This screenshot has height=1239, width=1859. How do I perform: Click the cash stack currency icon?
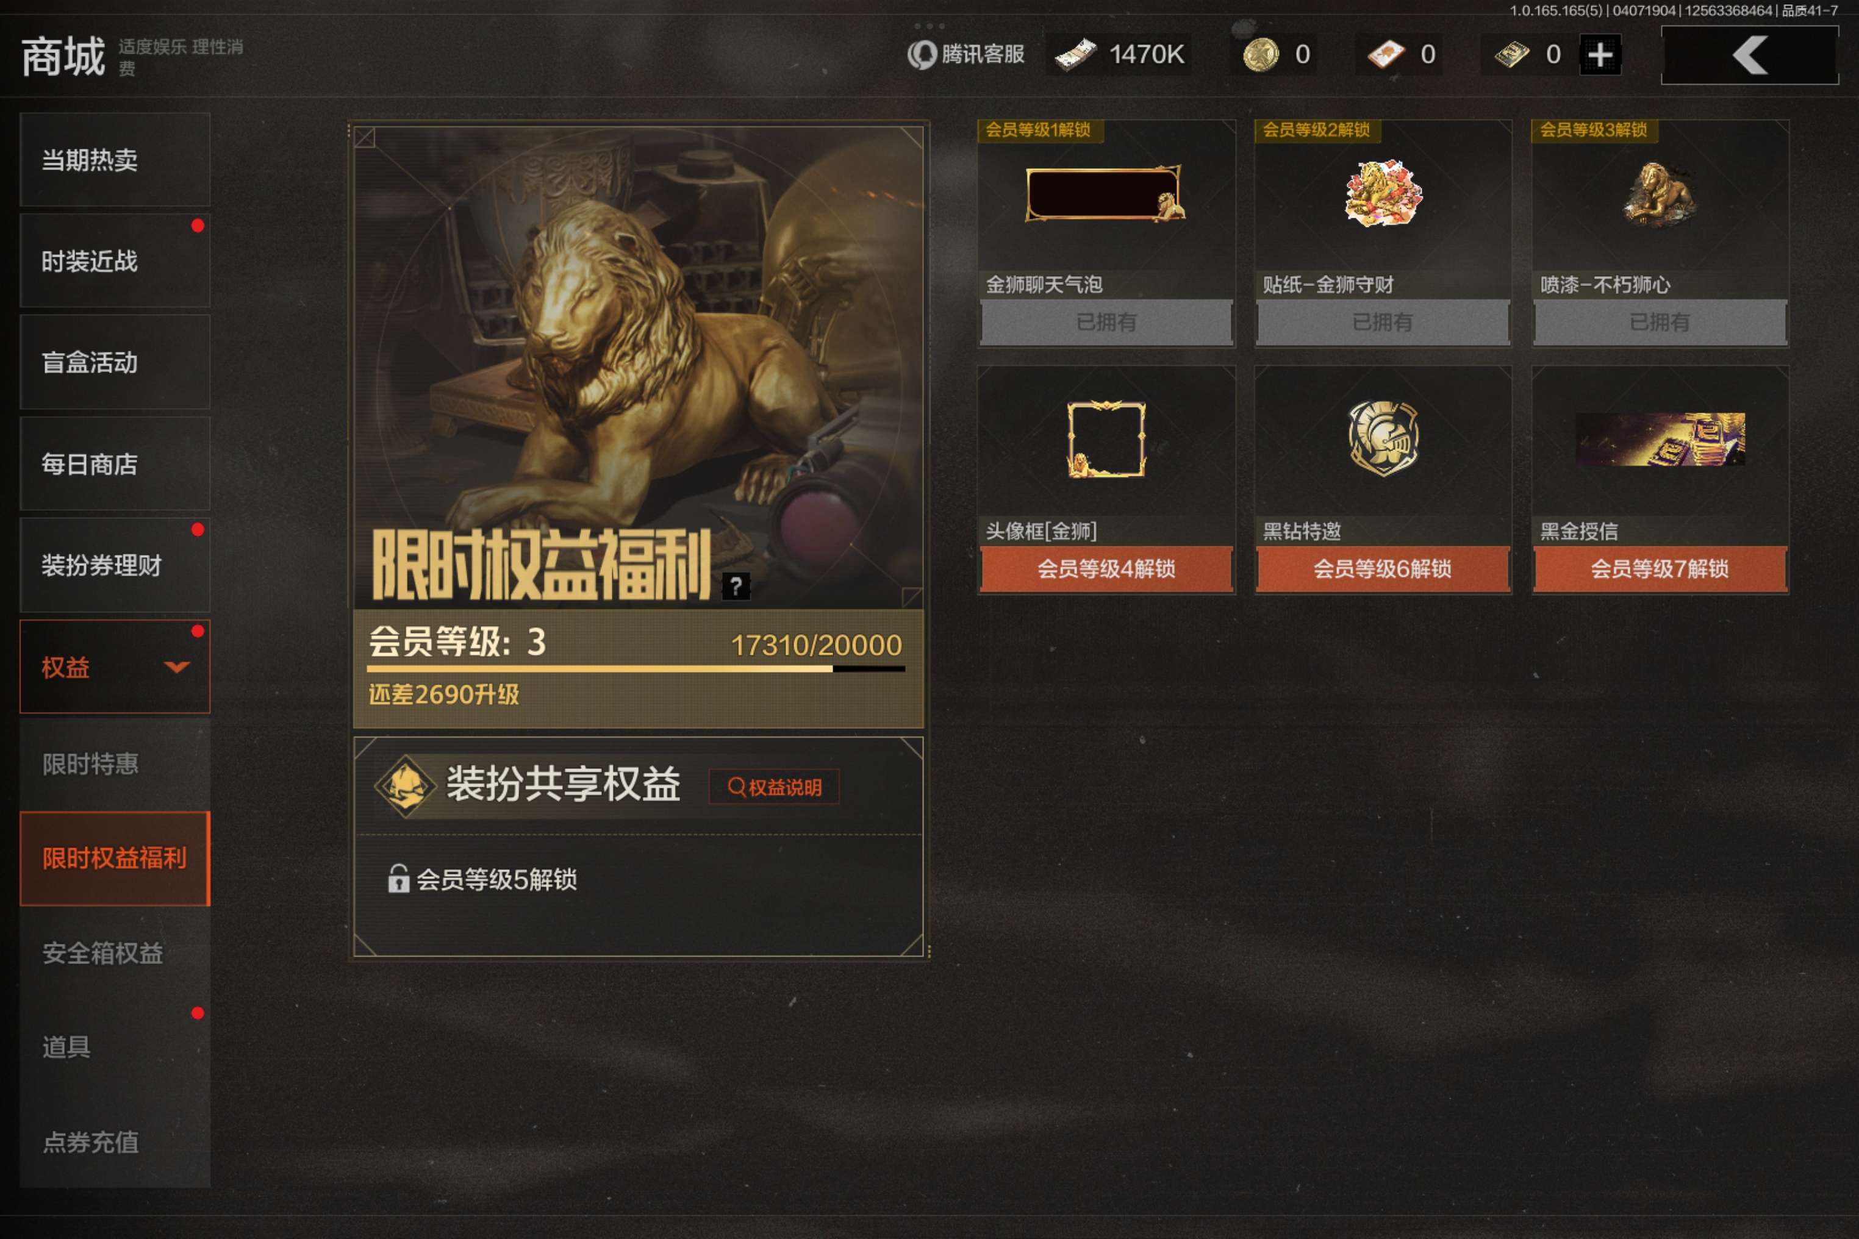pyautogui.click(x=1075, y=54)
